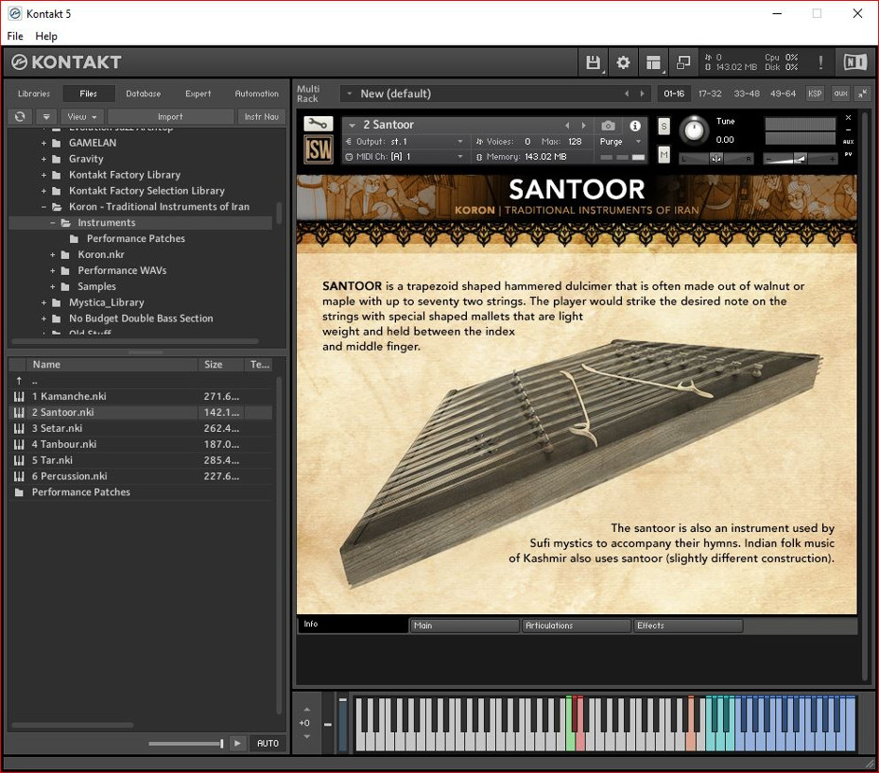The width and height of the screenshot is (879, 773).
Task: Click the camera snapshot icon
Action: pyautogui.click(x=608, y=125)
